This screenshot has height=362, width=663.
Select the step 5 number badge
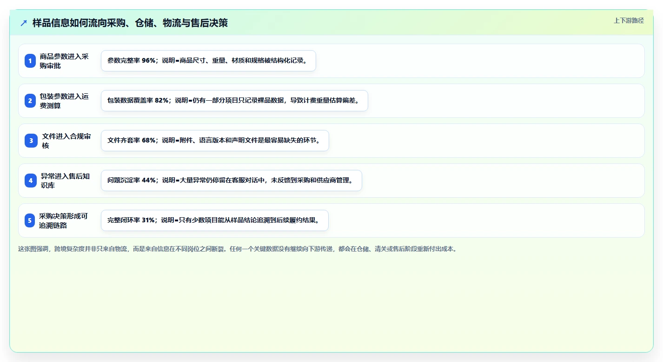[x=30, y=220]
